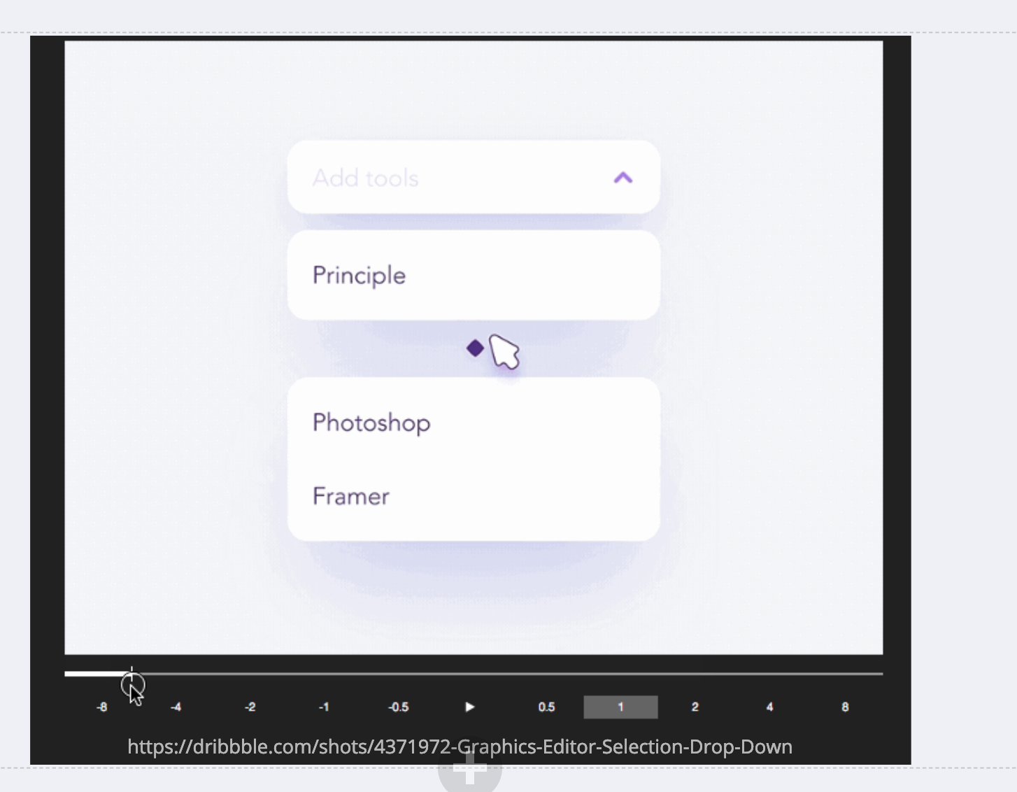Viewport: 1017px width, 792px height.
Task: Click the Add tools dropdown field
Action: pos(474,177)
